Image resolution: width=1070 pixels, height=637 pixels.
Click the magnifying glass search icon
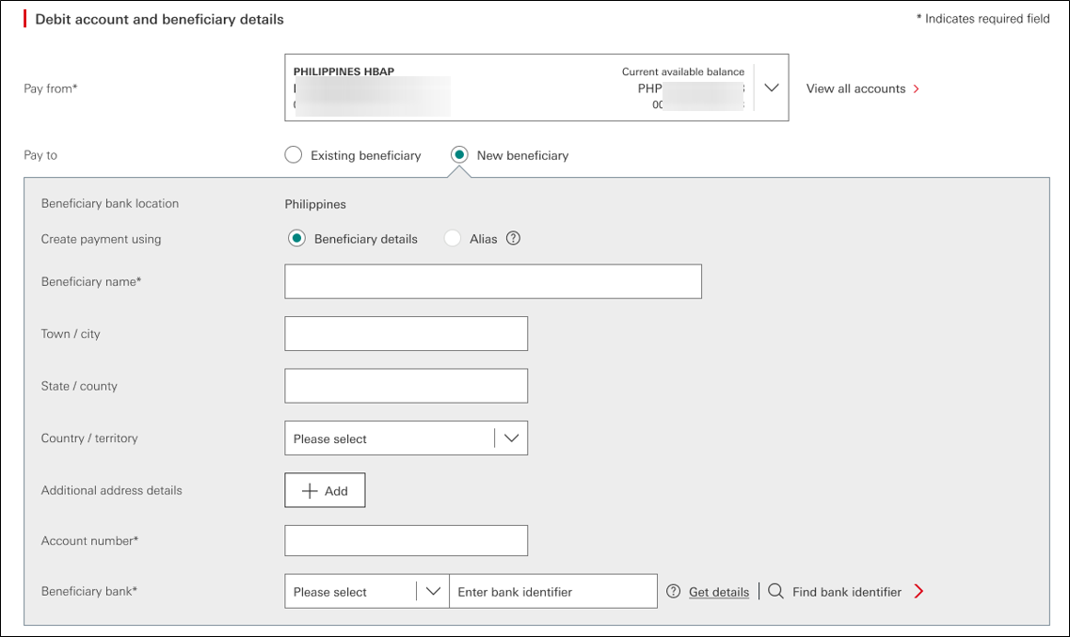pos(775,592)
